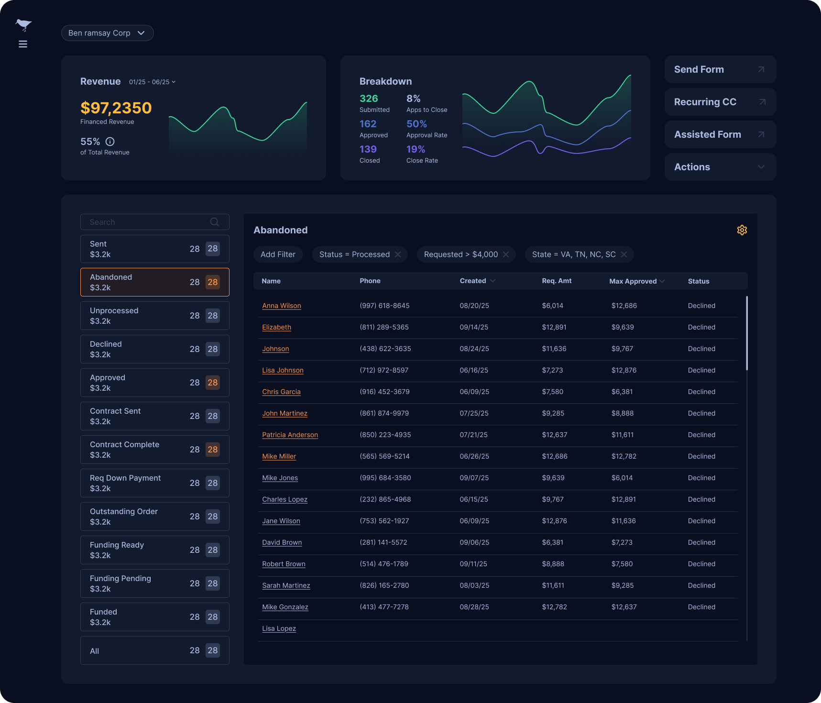Click the Send Form button
Image resolution: width=821 pixels, height=703 pixels.
pos(720,69)
